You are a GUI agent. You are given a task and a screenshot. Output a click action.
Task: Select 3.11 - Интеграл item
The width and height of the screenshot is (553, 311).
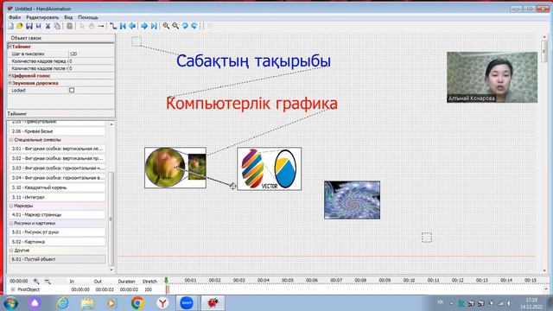[57, 197]
